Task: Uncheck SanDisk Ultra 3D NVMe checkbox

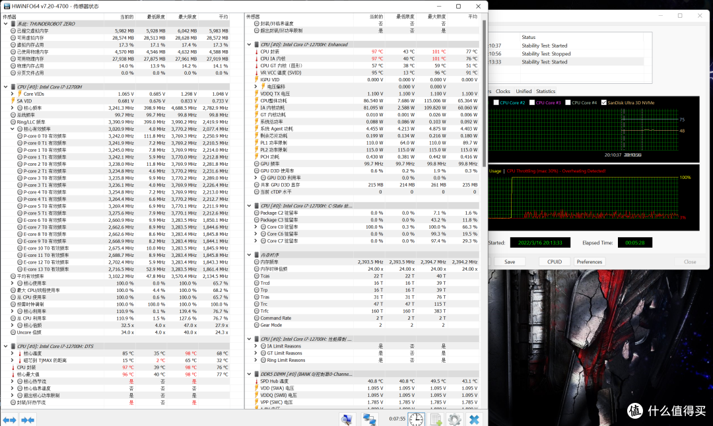Action: [x=603, y=102]
